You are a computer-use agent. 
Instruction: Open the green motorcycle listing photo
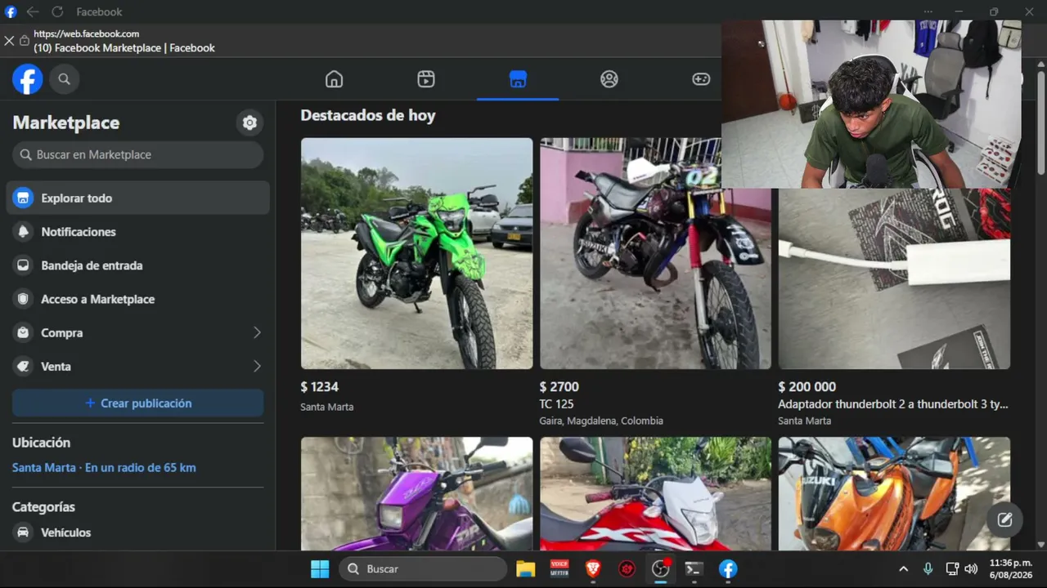tap(416, 253)
